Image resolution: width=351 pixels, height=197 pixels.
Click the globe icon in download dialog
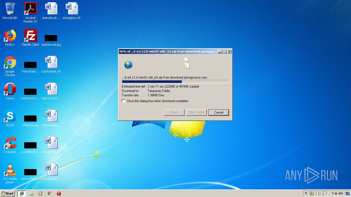(x=128, y=65)
